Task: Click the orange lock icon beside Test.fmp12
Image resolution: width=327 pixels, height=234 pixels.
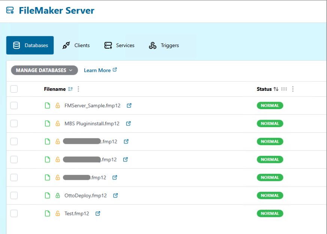Action: point(58,213)
